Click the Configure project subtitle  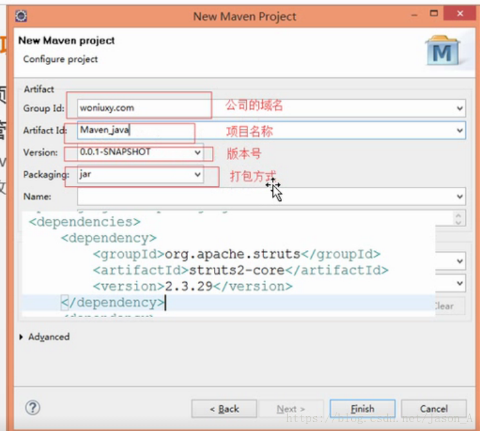click(x=61, y=59)
